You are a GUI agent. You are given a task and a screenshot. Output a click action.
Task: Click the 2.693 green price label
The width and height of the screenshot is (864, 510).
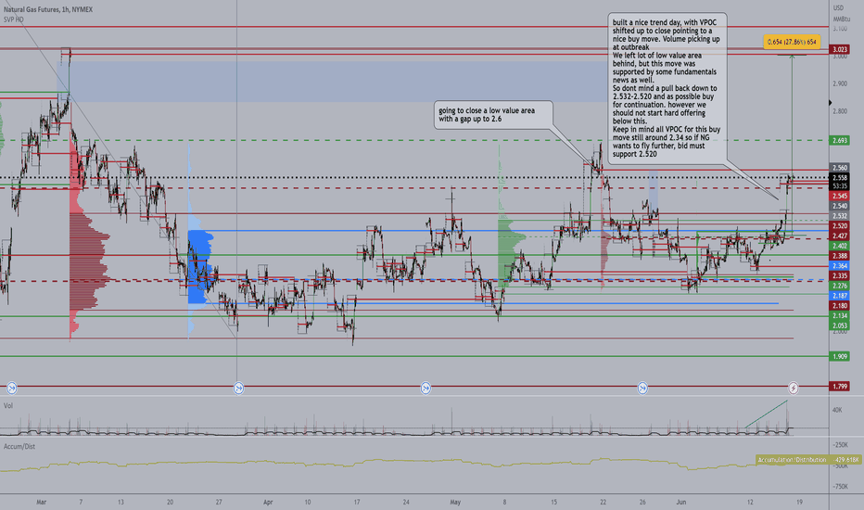(840, 141)
